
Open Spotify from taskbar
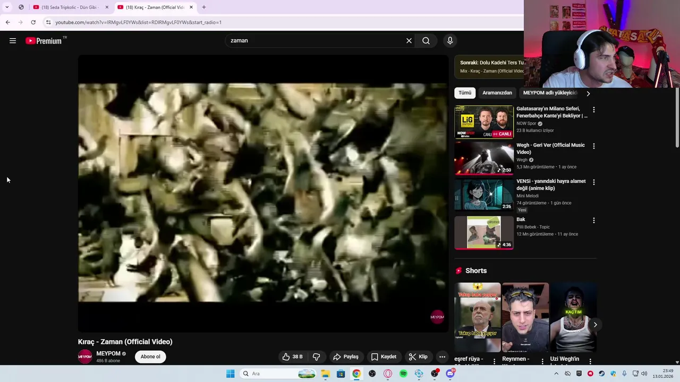tap(403, 374)
